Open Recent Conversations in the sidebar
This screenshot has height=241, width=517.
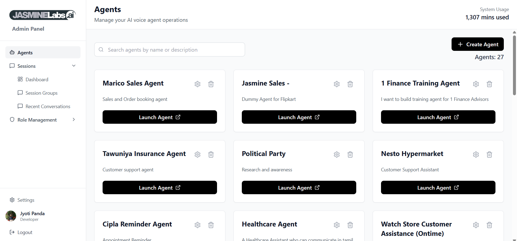48,106
